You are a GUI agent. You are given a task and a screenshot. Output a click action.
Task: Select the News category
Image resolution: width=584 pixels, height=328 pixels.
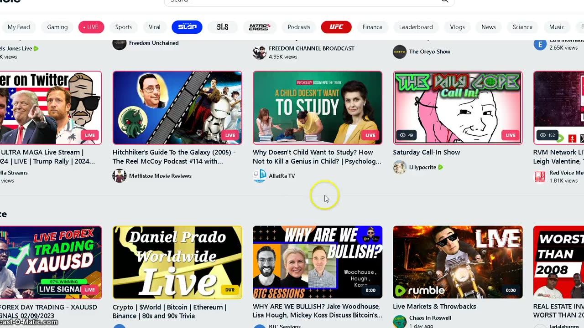click(x=489, y=27)
